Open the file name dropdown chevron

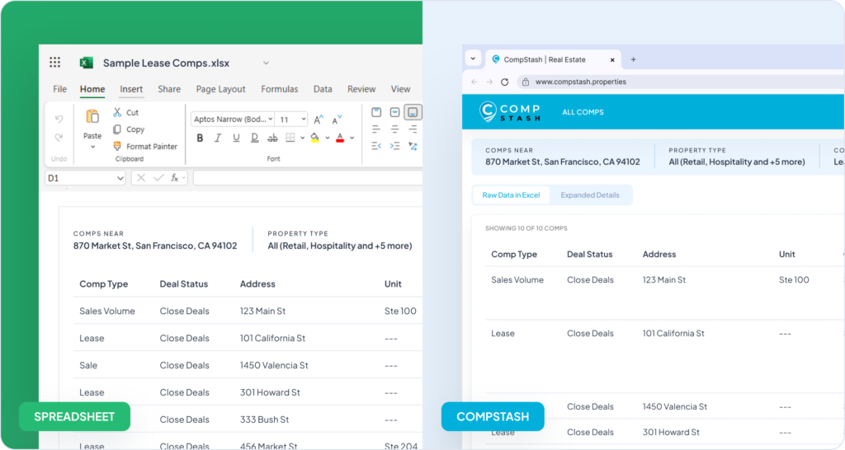pos(266,63)
